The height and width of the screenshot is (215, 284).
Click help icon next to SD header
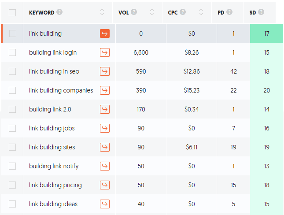(x=262, y=12)
